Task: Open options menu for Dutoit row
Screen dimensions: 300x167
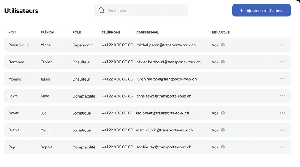Action: point(283,130)
